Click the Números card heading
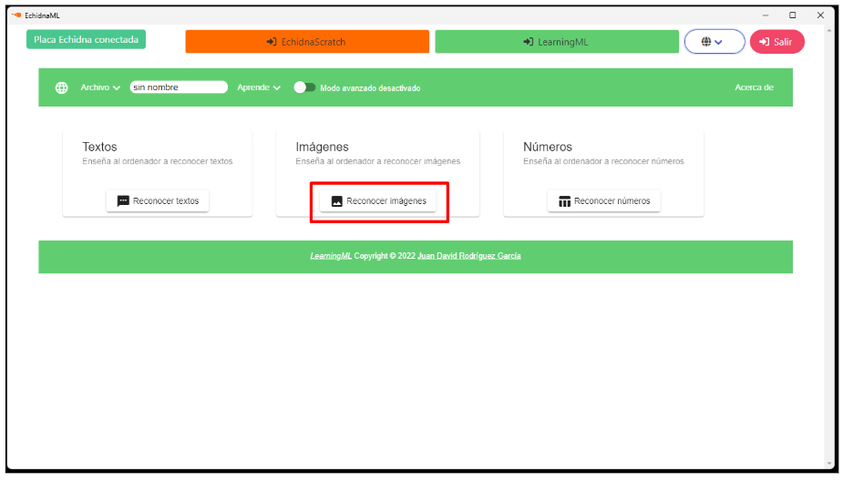 click(548, 147)
